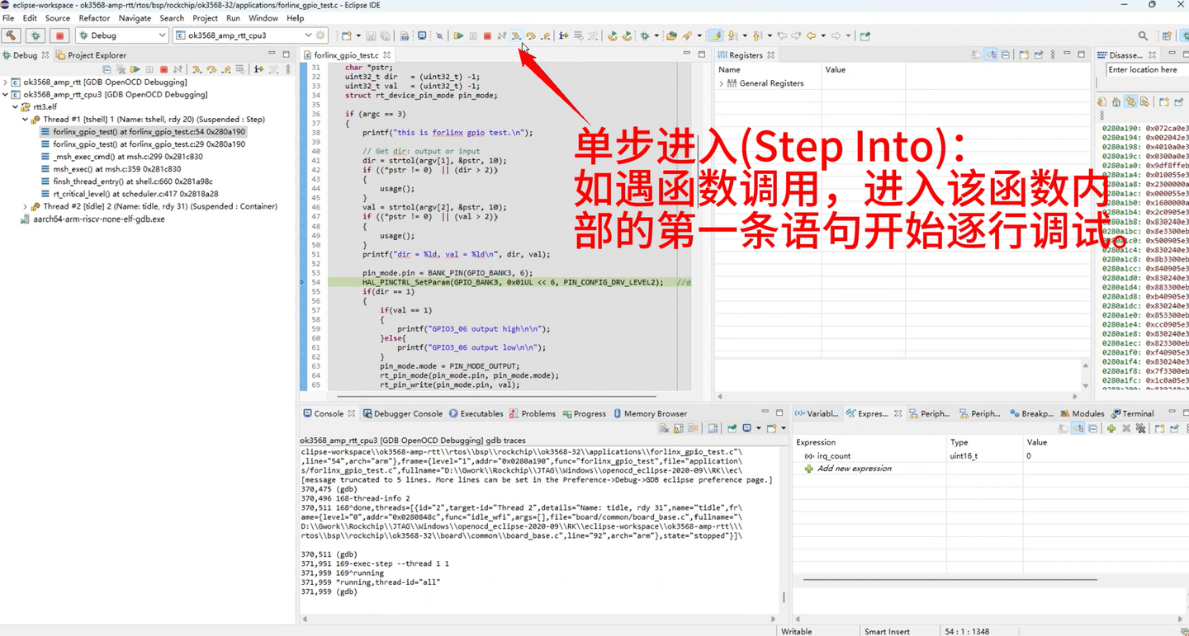The width and height of the screenshot is (1189, 636).
Task: Click the Step Over icon in the main toolbar
Action: (531, 35)
